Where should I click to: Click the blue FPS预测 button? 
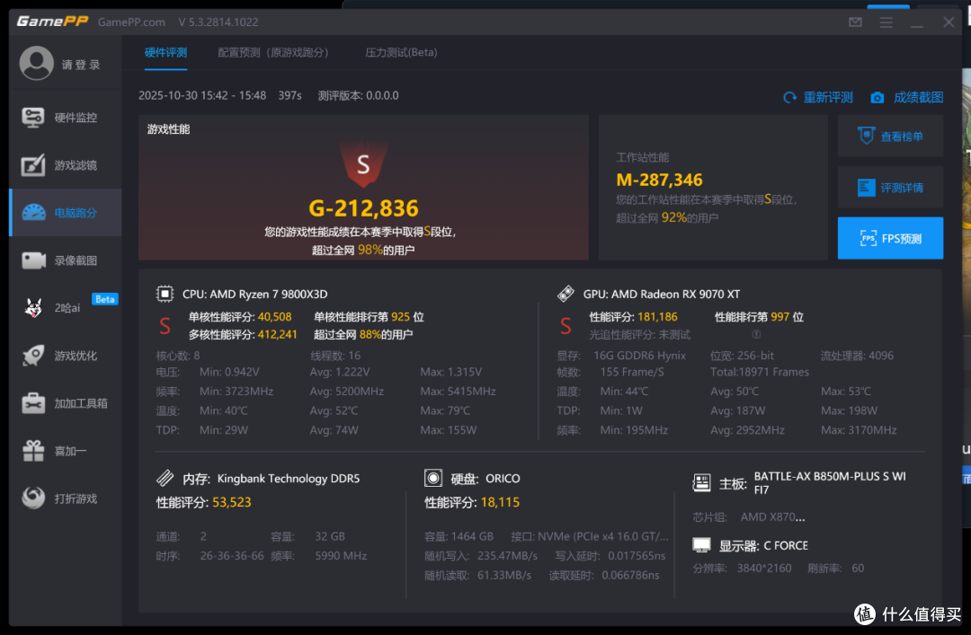point(890,238)
